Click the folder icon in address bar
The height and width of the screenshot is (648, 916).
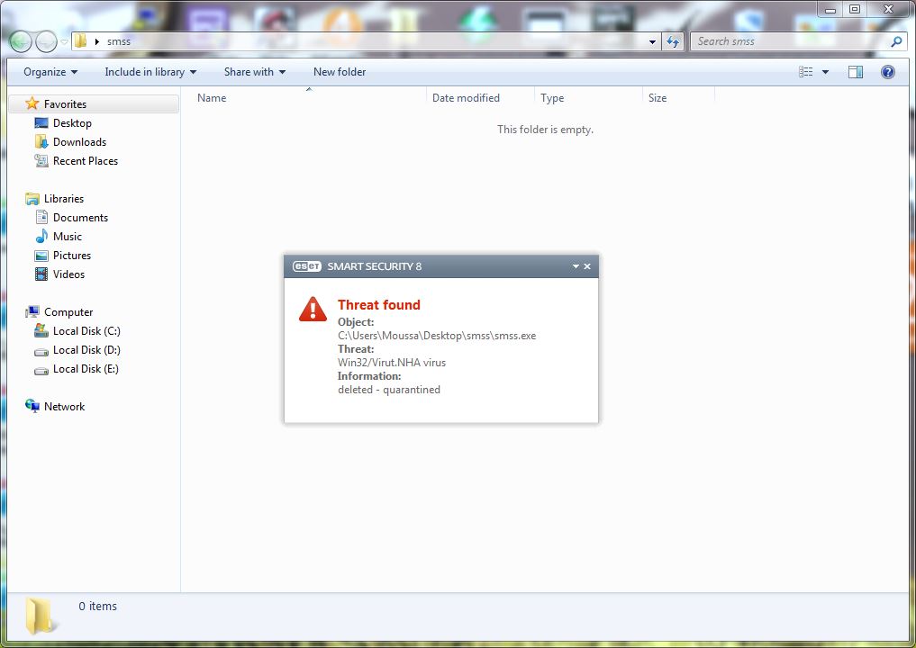tap(81, 40)
